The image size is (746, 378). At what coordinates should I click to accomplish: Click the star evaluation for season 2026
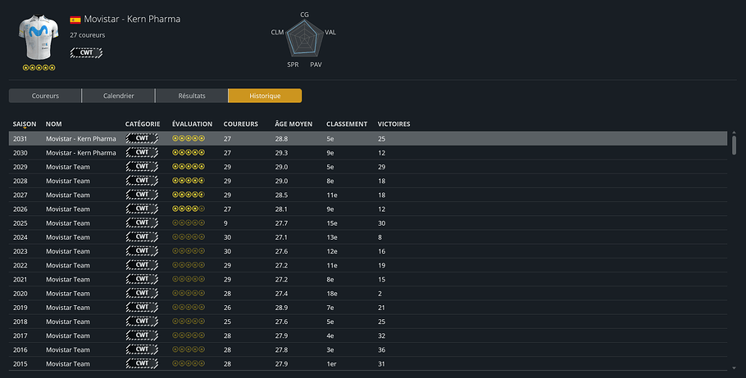(x=189, y=209)
